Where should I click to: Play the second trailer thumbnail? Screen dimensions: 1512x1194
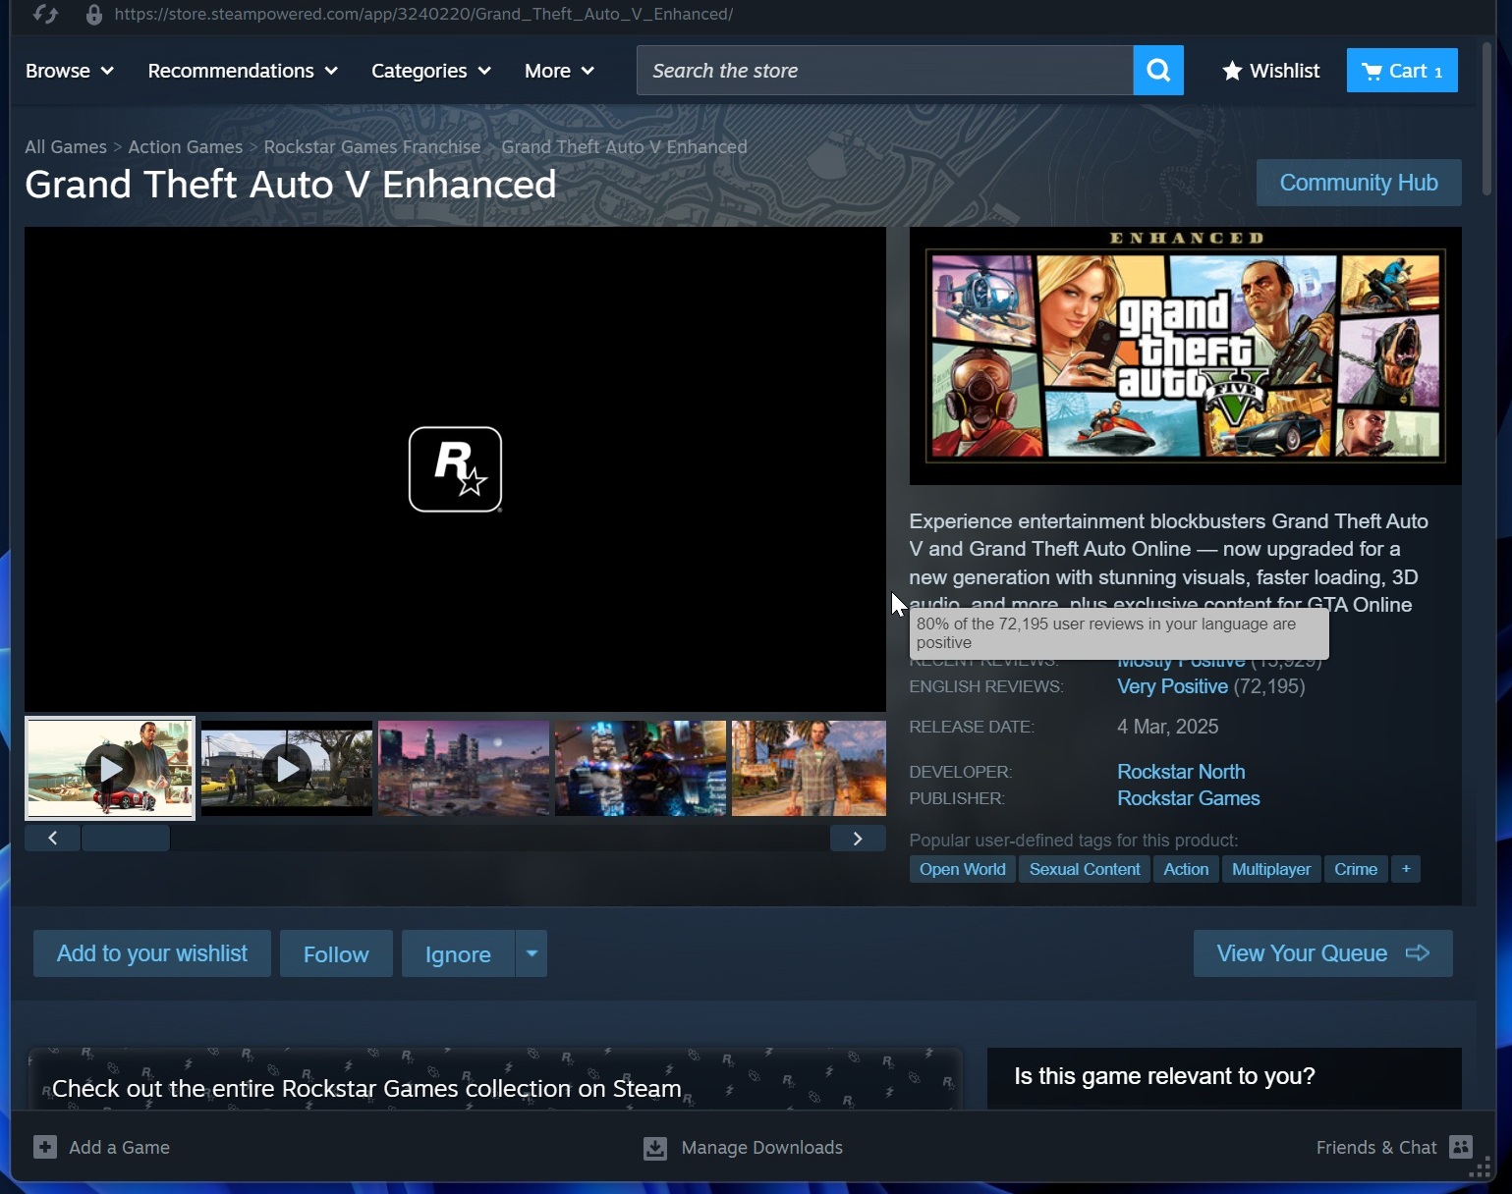[287, 768]
